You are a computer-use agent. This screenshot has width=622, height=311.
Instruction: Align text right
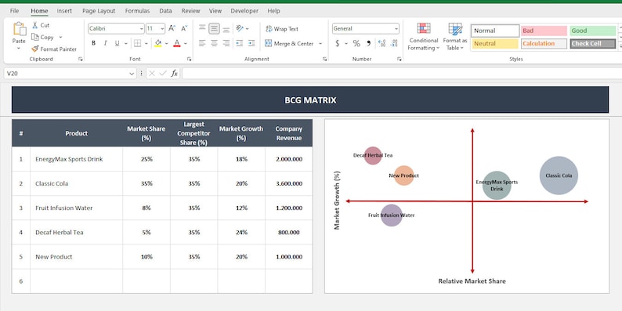(226, 43)
